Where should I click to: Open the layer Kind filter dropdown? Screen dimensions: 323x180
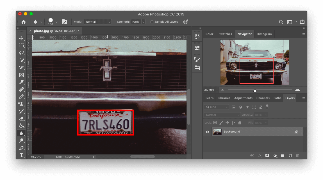click(x=217, y=107)
